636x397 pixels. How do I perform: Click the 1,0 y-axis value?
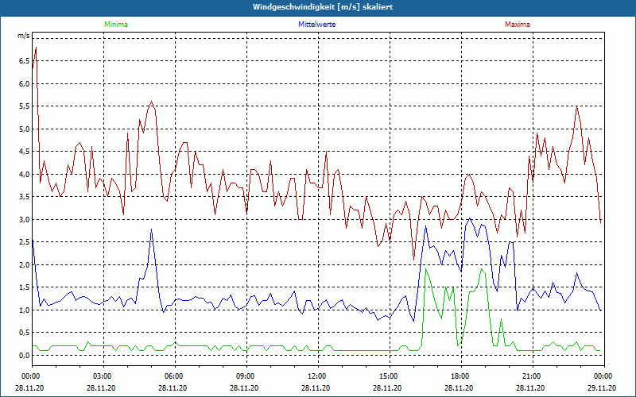[x=24, y=310]
